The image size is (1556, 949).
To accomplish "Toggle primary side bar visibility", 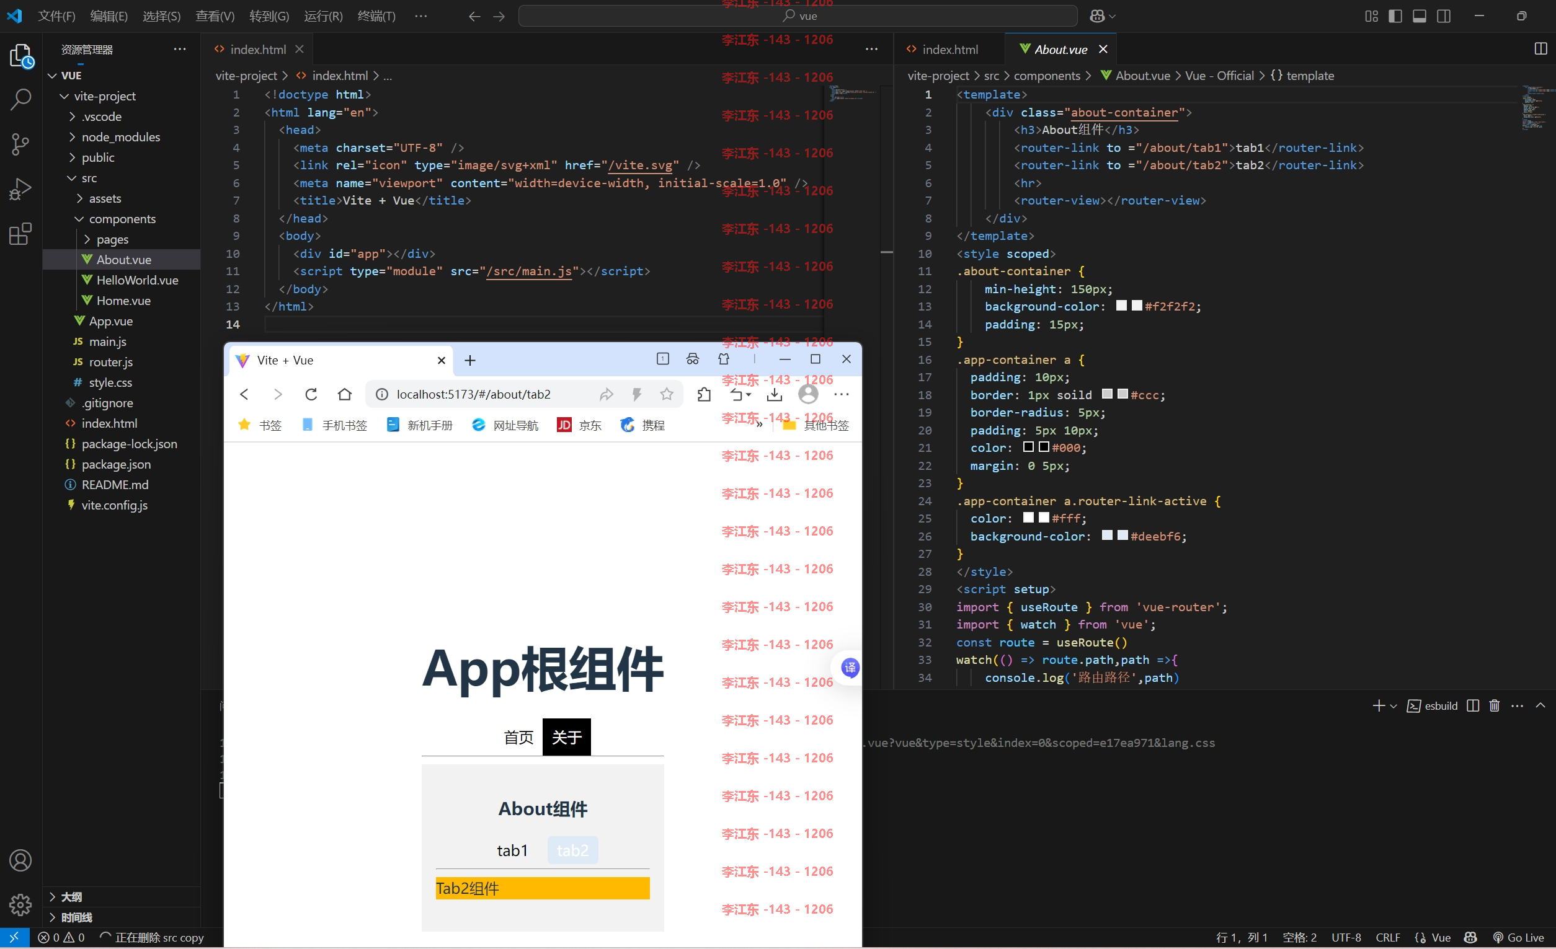I will pos(1395,16).
